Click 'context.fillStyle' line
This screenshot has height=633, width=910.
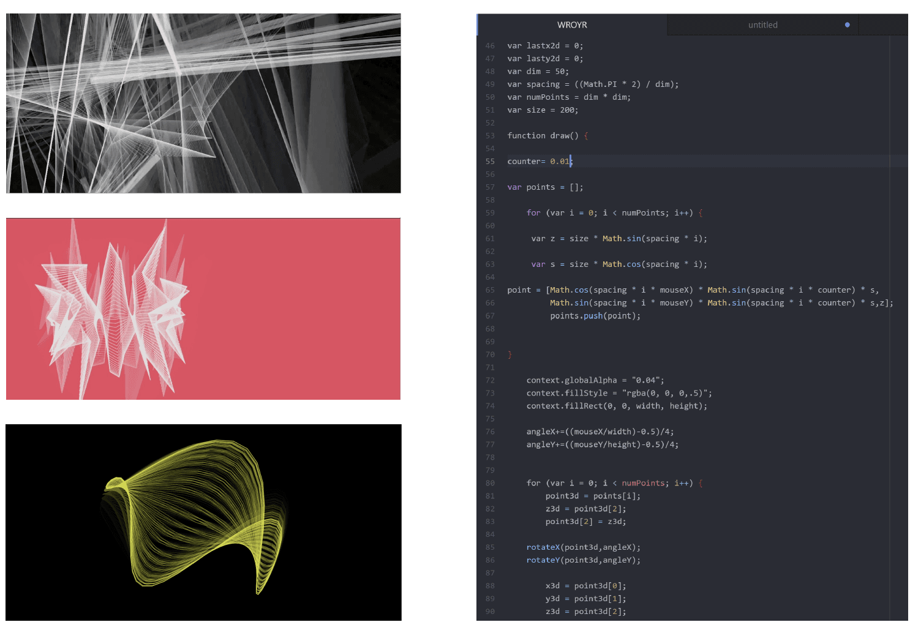pyautogui.click(x=619, y=393)
